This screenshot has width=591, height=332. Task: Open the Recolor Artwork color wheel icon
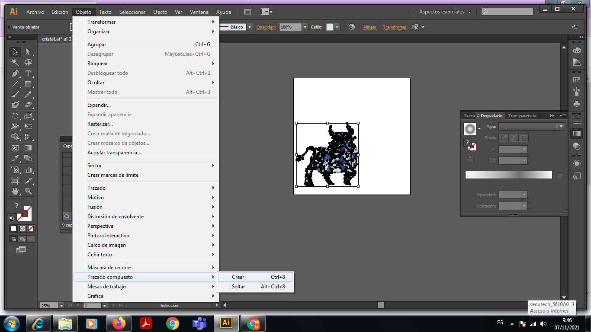(x=351, y=27)
